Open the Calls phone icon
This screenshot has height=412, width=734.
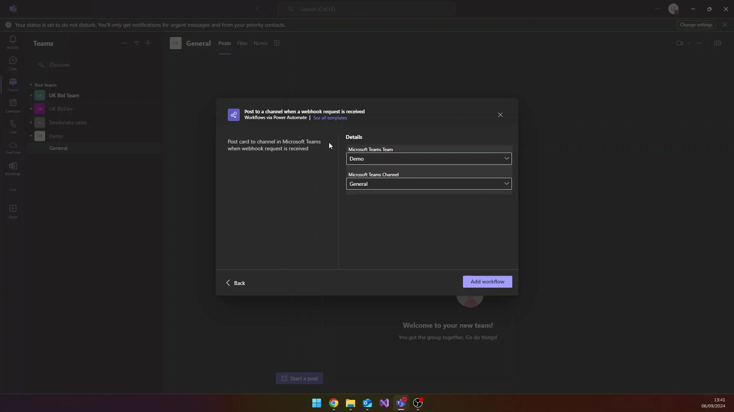13,126
